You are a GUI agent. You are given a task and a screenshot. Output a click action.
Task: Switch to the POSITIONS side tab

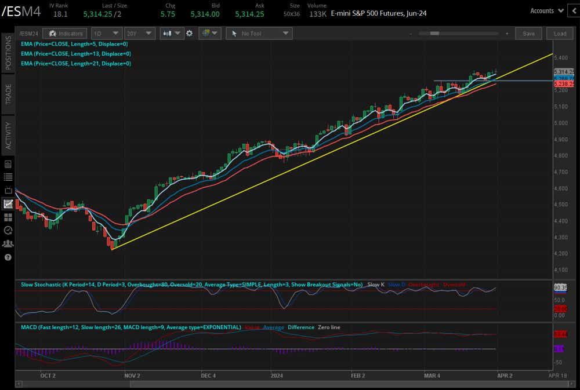click(8, 53)
